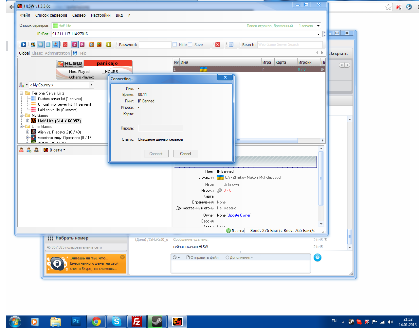The image size is (419, 335).
Task: Toggle the server list view toolbar icon
Action: click(41, 44)
